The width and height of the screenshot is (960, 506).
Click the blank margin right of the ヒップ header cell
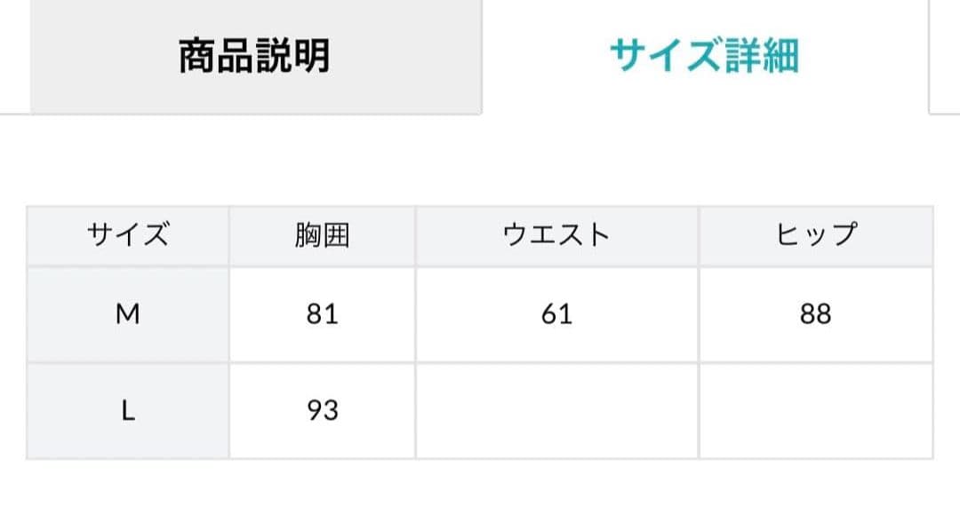coord(948,235)
